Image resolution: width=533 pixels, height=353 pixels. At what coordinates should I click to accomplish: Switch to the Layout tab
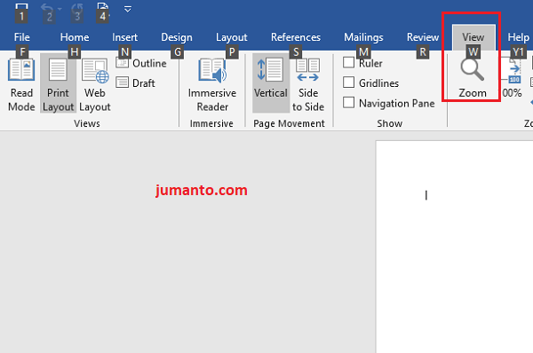(x=232, y=37)
